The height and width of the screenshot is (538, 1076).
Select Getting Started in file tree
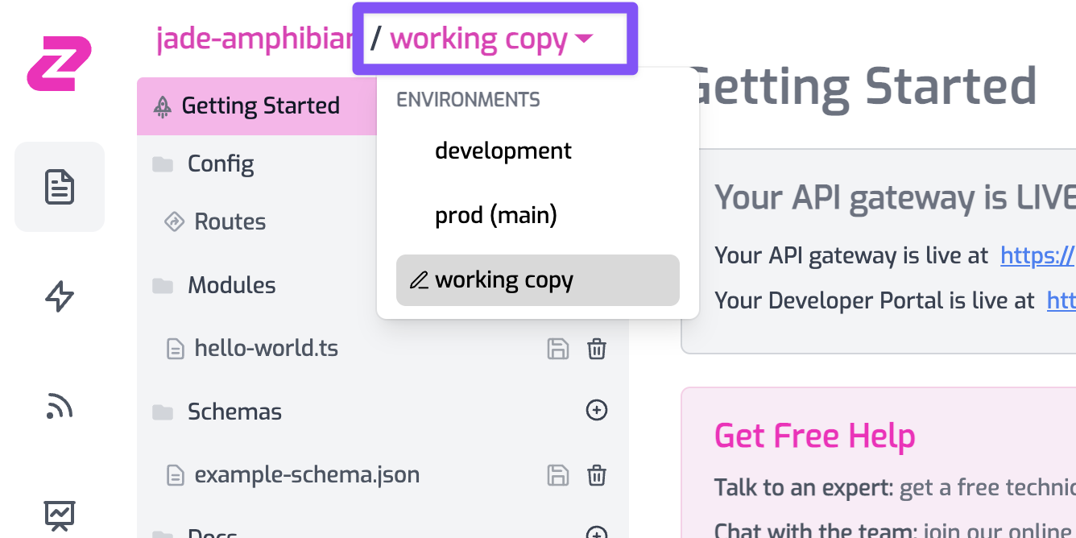click(259, 106)
